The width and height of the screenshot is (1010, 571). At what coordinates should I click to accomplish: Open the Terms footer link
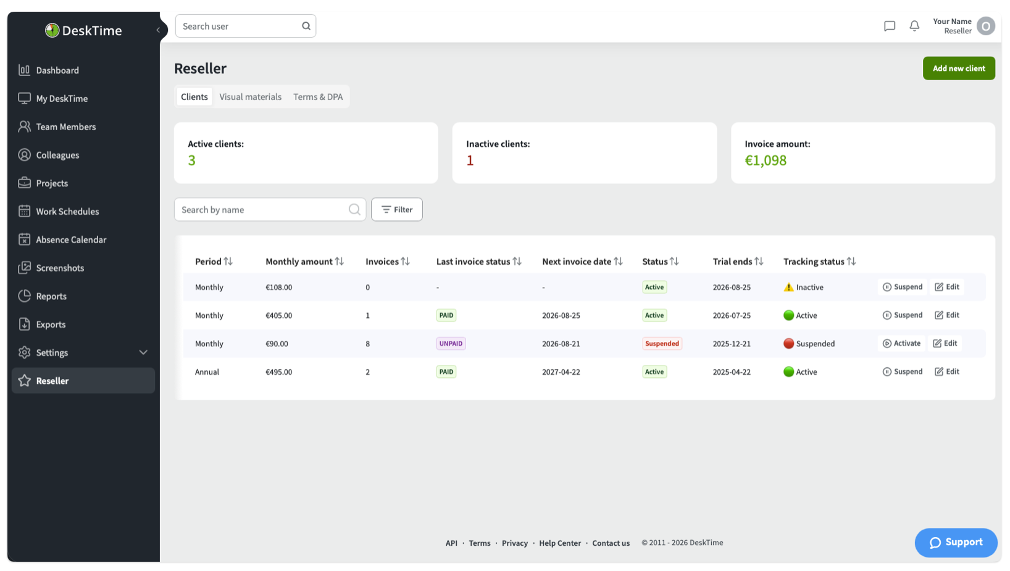pos(480,543)
